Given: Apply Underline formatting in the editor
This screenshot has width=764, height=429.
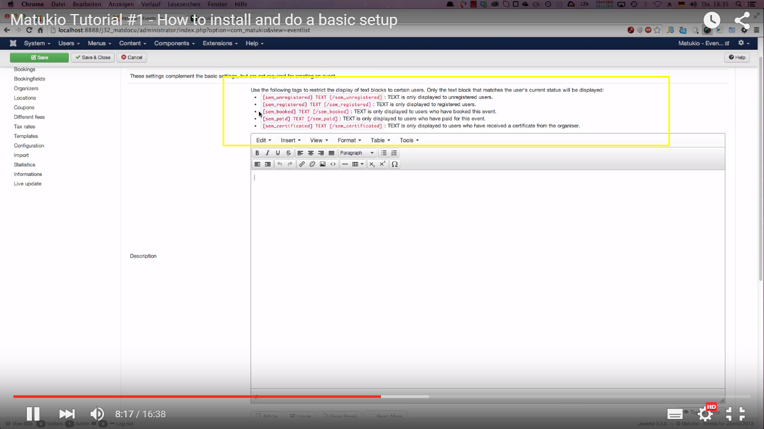Looking at the screenshot, I should (278, 153).
